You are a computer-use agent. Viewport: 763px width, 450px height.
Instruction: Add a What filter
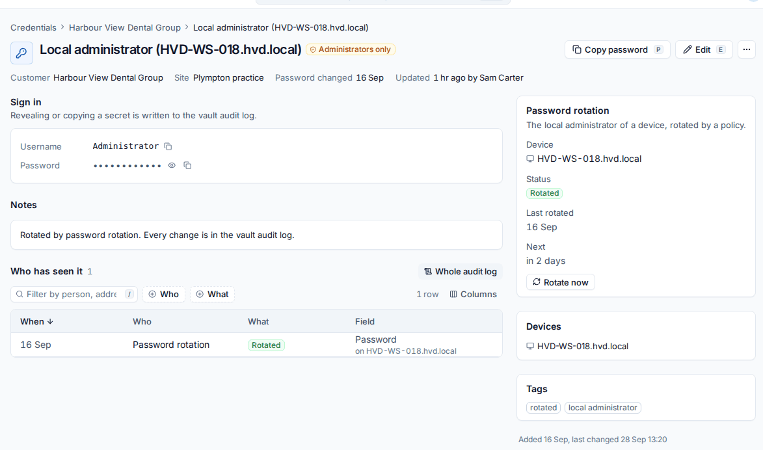[x=212, y=295]
